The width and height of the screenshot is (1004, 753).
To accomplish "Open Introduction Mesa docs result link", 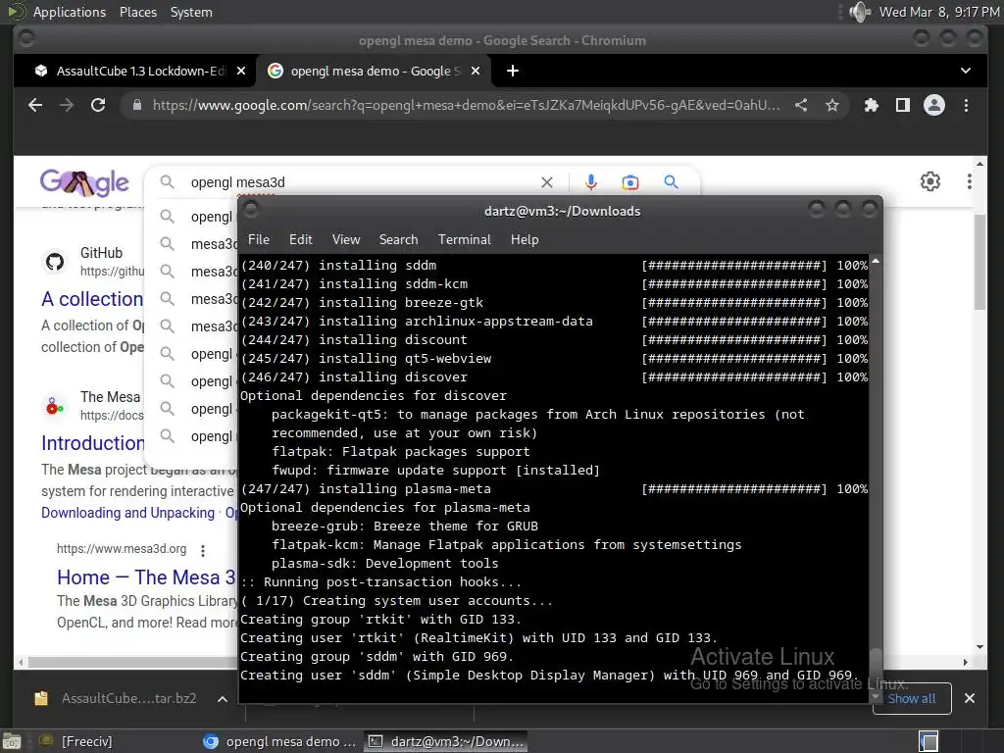I will tap(93, 443).
